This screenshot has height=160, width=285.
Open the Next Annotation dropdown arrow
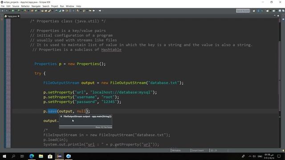pos(81,11)
